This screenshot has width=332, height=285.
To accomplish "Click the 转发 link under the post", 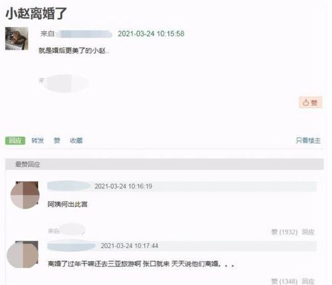I will [37, 140].
